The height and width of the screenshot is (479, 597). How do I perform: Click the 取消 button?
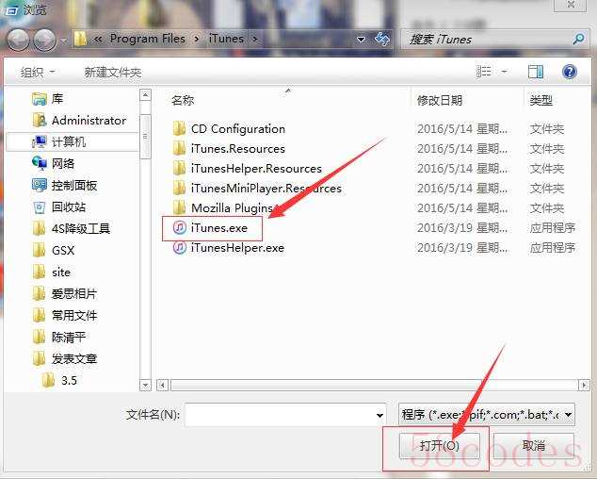[x=533, y=445]
